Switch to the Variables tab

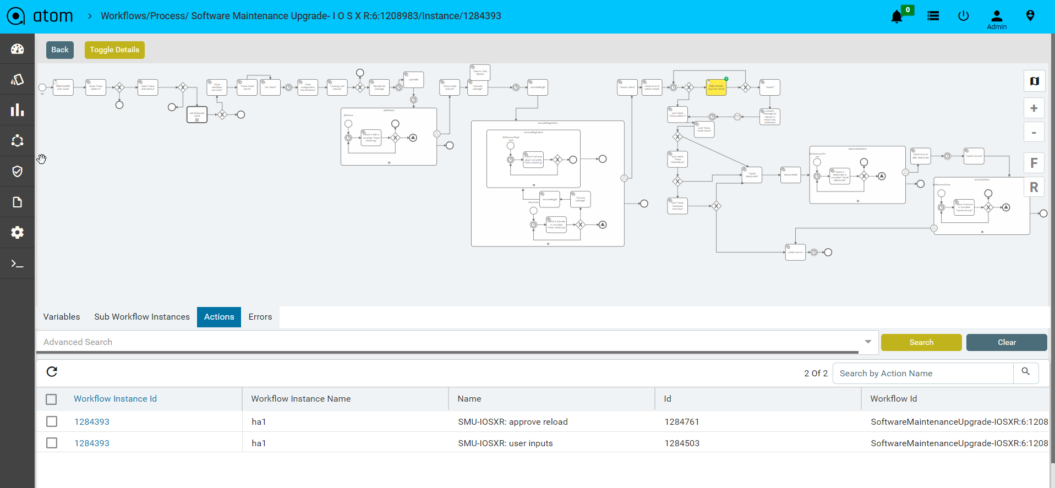62,317
